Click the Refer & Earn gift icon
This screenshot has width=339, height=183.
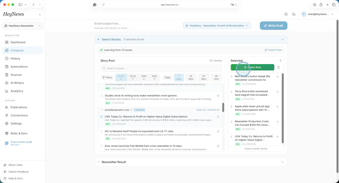[7, 134]
